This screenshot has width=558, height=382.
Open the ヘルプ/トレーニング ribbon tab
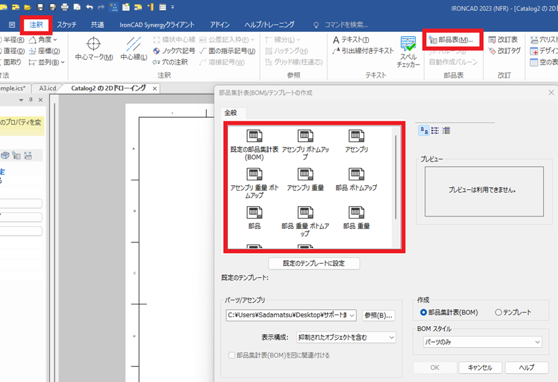click(x=269, y=25)
